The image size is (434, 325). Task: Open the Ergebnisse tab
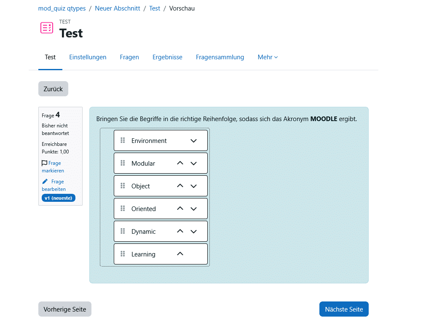(x=167, y=57)
